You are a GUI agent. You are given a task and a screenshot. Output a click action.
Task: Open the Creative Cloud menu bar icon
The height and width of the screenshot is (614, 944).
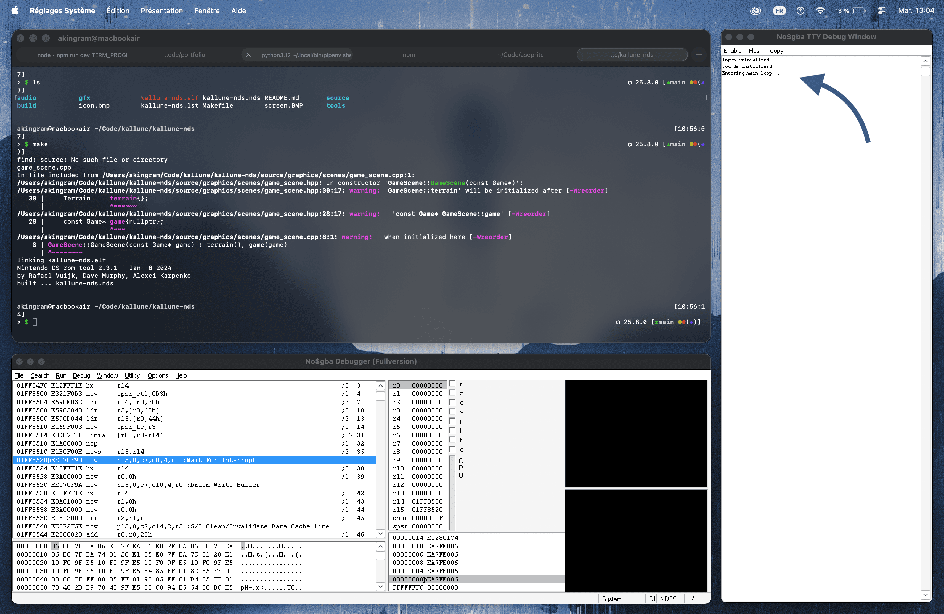[x=755, y=11]
